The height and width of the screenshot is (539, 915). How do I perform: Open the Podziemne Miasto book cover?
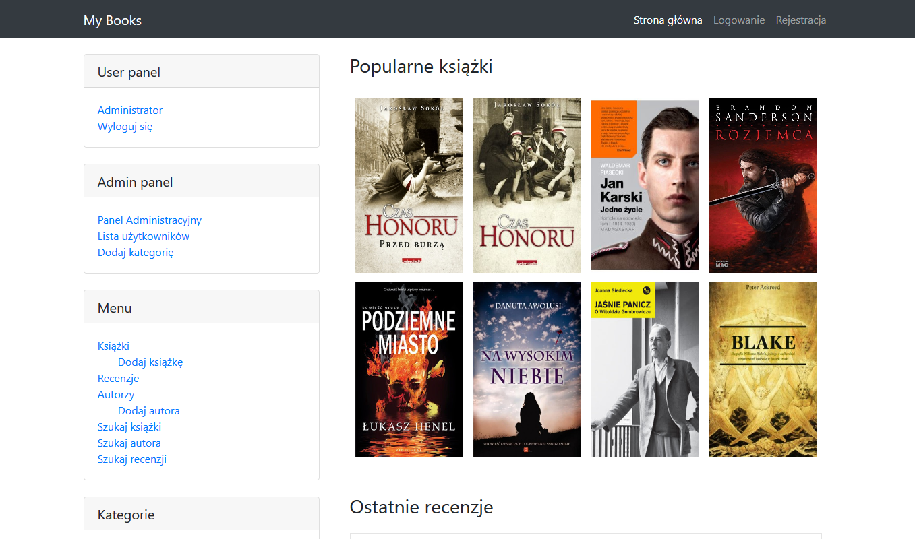(409, 370)
